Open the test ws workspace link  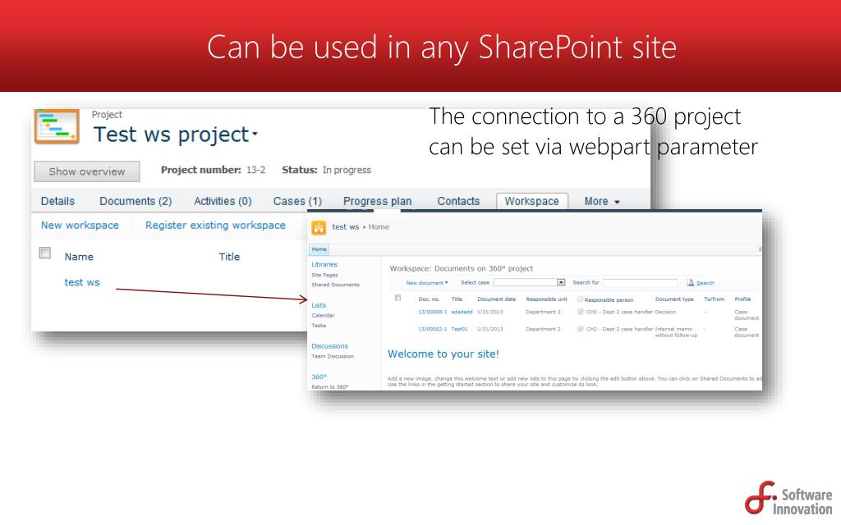point(82,282)
